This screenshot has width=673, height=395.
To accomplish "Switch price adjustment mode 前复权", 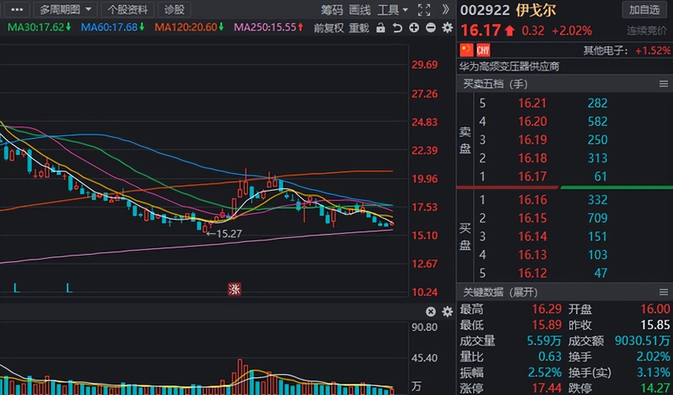I will coord(329,28).
